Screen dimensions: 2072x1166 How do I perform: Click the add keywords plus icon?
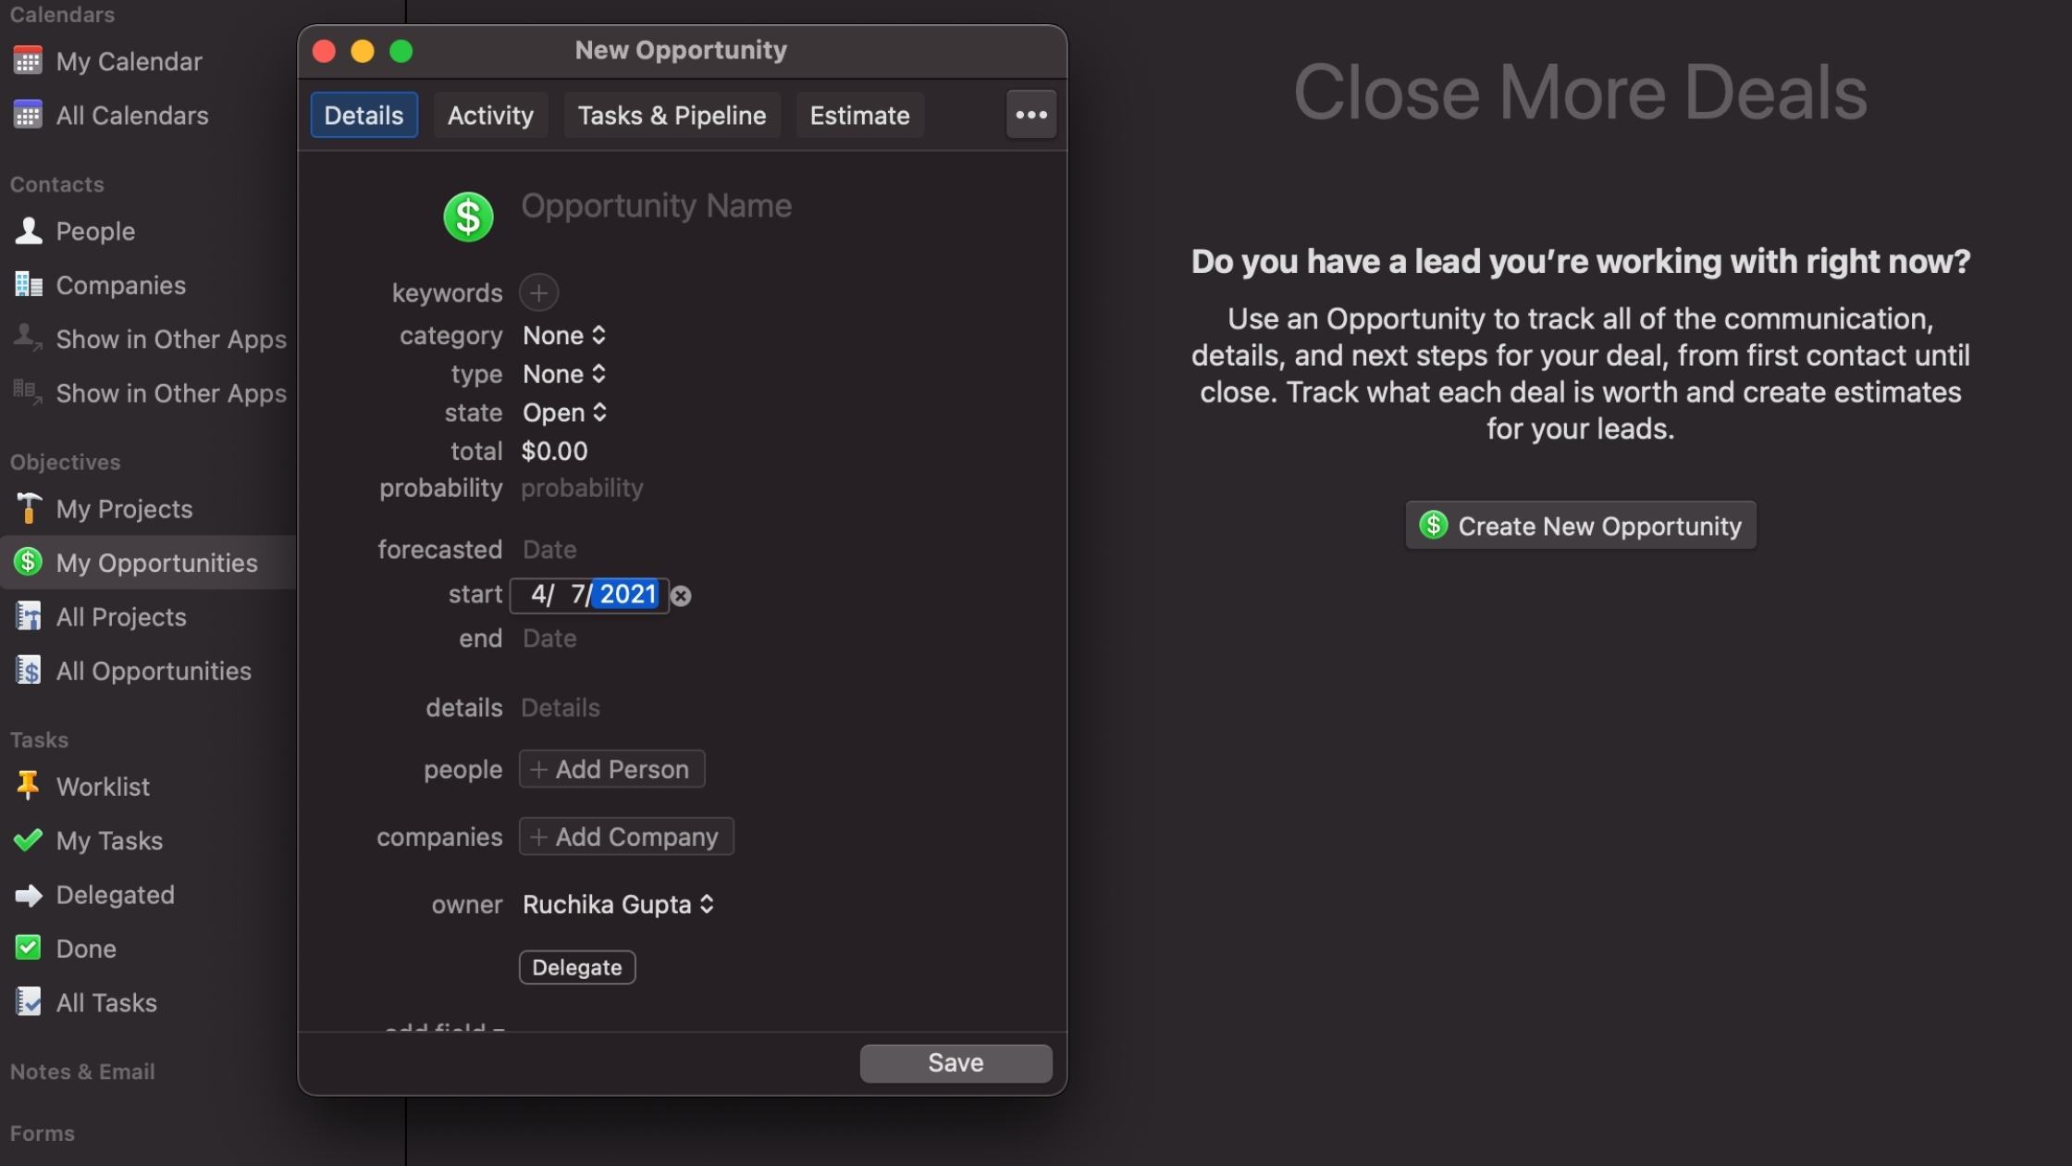tap(538, 291)
